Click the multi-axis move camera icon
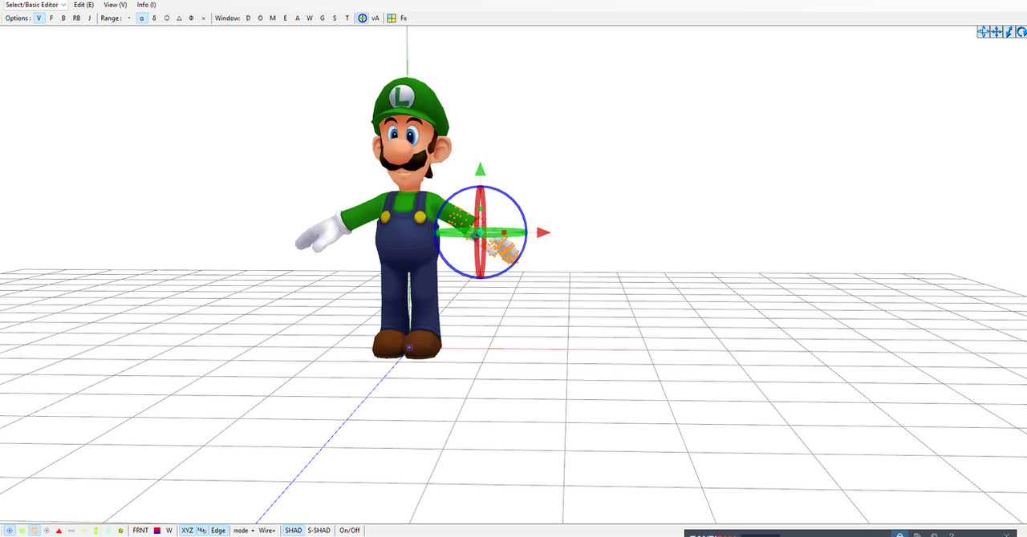Viewport: 1027px width, 537px height. coord(983,32)
